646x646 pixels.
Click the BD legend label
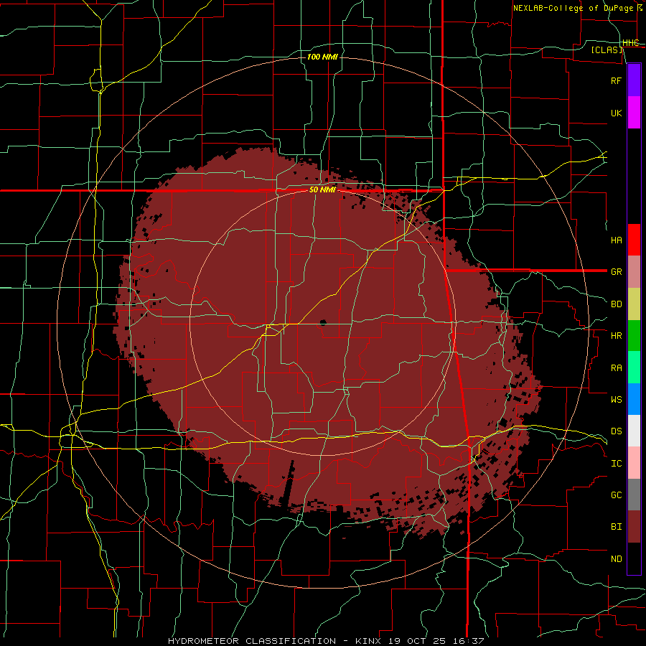point(616,304)
